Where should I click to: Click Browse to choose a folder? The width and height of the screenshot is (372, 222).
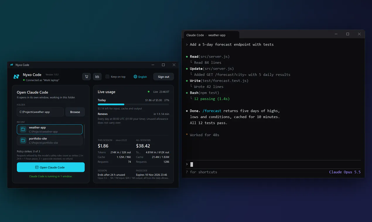pos(75,112)
